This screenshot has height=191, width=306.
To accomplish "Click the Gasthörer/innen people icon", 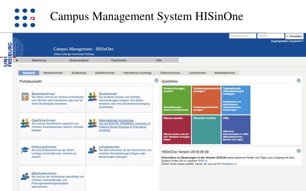I will (25, 123).
